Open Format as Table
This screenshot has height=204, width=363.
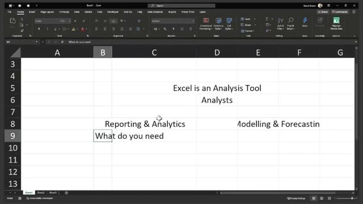[218, 24]
